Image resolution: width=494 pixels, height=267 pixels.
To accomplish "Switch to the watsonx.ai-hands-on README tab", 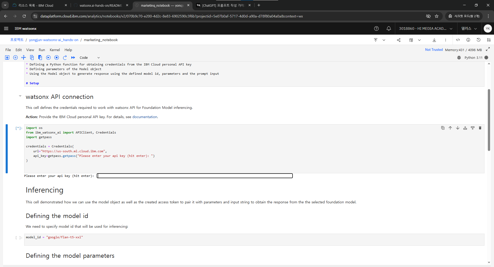I will [x=101, y=5].
